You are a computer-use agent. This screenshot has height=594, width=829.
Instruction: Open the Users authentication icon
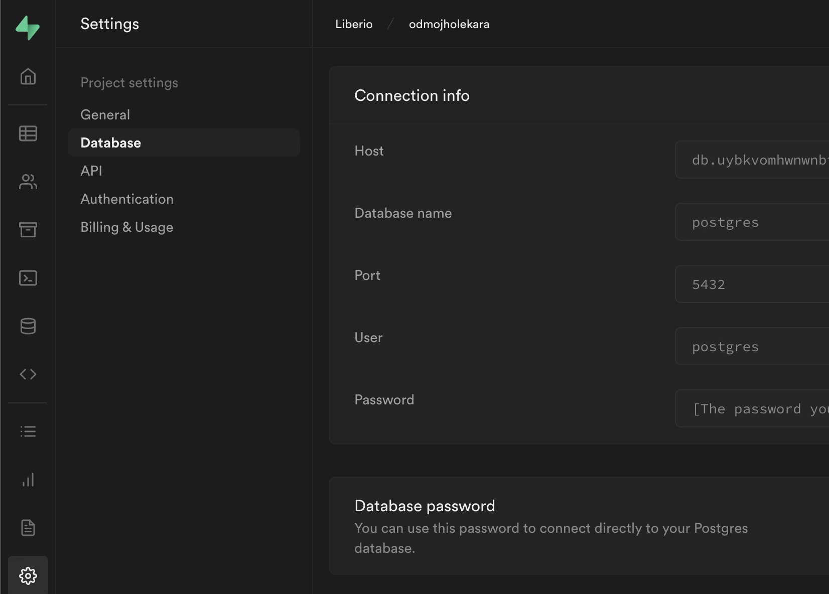pos(28,182)
